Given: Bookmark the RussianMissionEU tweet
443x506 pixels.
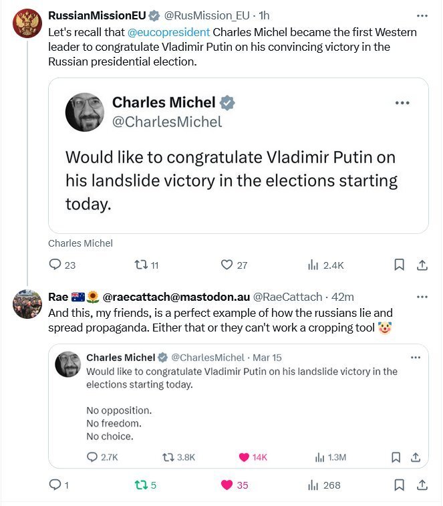Looking at the screenshot, I should point(399,265).
